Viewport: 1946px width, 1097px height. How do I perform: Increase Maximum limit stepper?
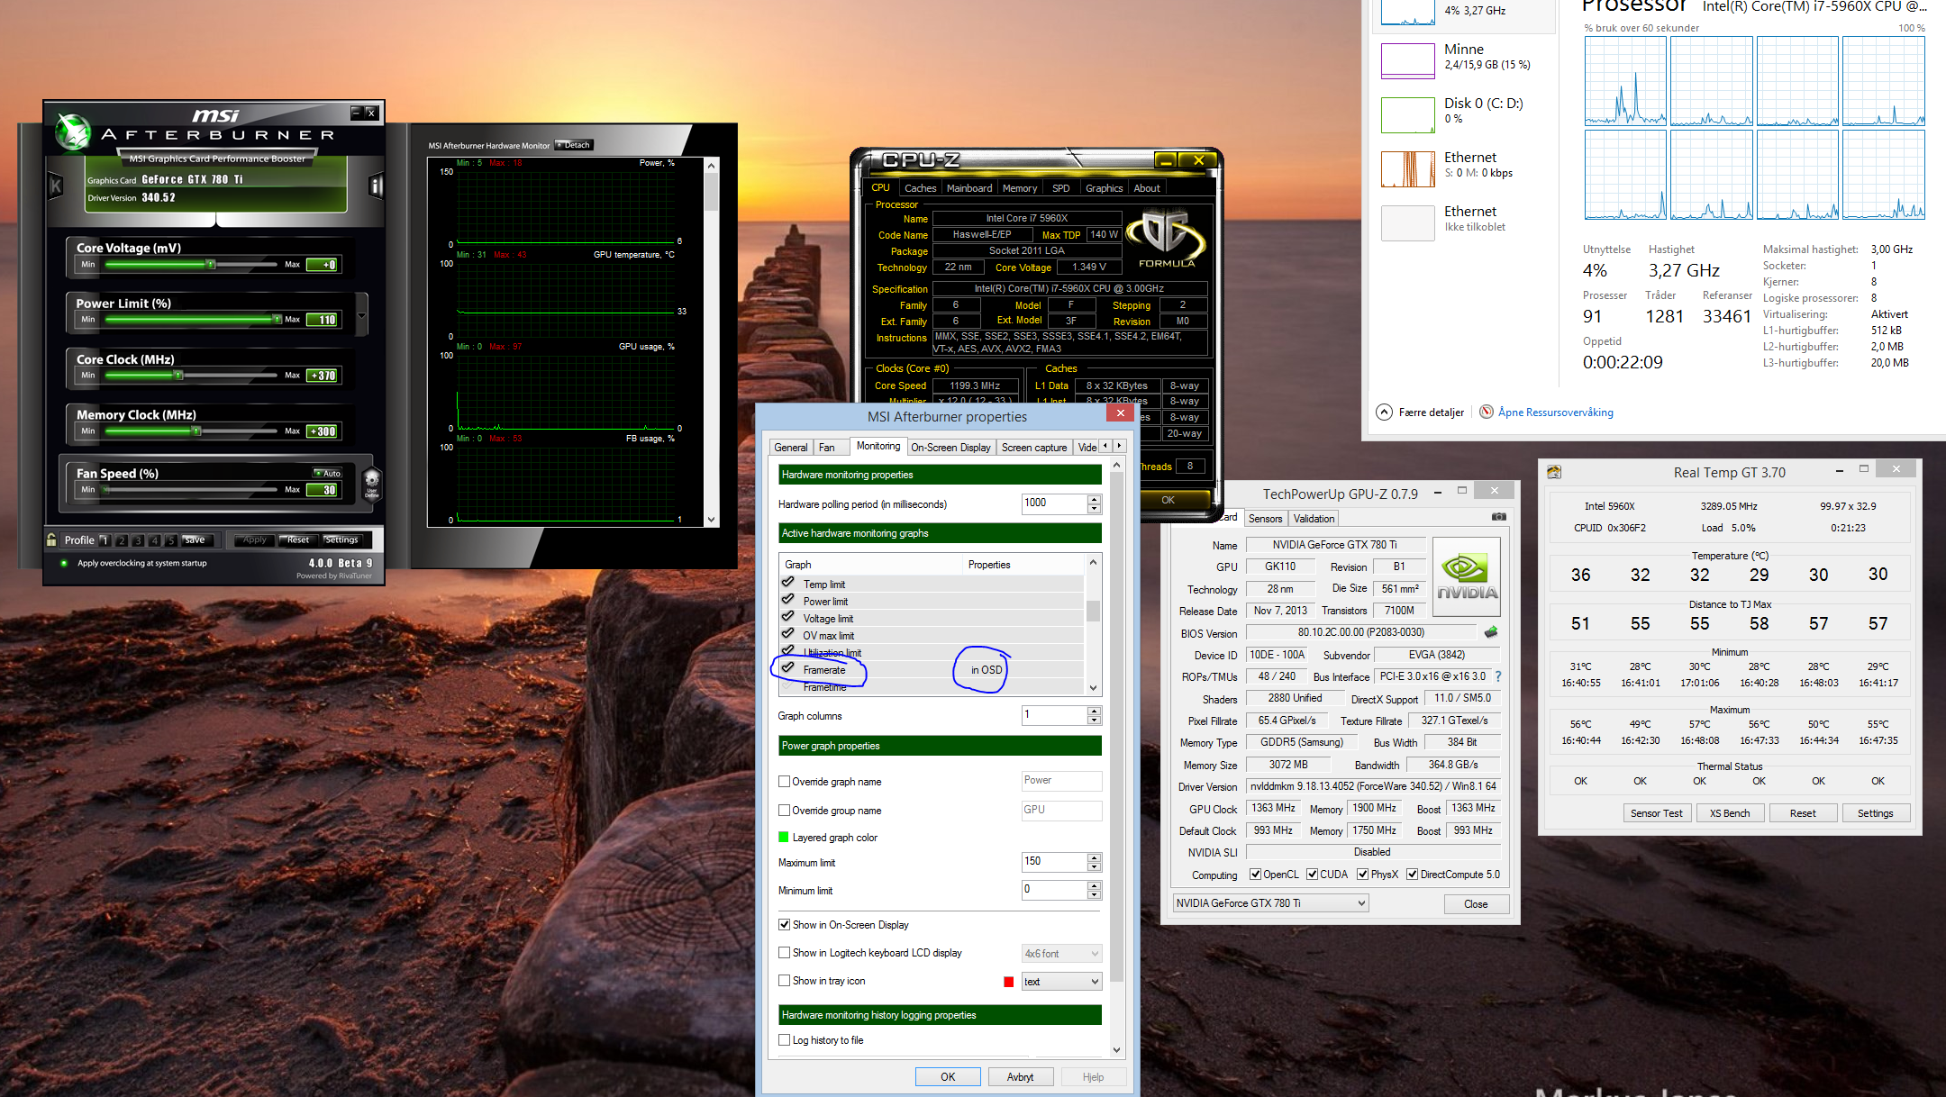(1095, 857)
